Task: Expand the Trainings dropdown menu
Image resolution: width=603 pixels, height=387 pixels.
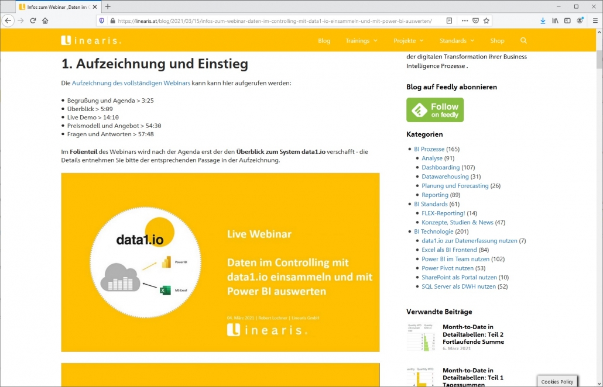Action: tap(361, 41)
